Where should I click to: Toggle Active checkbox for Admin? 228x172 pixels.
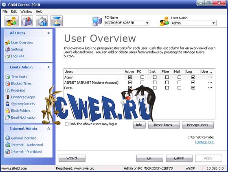click(130, 77)
